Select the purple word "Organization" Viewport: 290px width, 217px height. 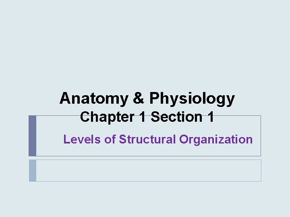coord(216,140)
